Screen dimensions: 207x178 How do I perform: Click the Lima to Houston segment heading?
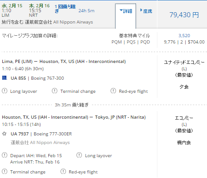click(x=64, y=62)
